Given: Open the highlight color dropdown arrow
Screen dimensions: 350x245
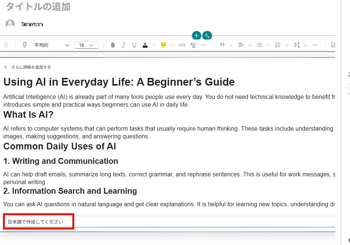Looking at the screenshot, I should (172, 45).
